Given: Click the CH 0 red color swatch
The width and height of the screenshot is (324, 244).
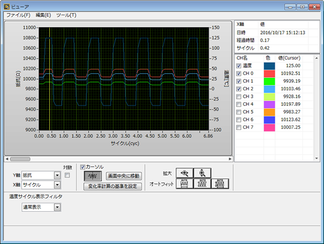Looking at the screenshot, I should point(270,73).
